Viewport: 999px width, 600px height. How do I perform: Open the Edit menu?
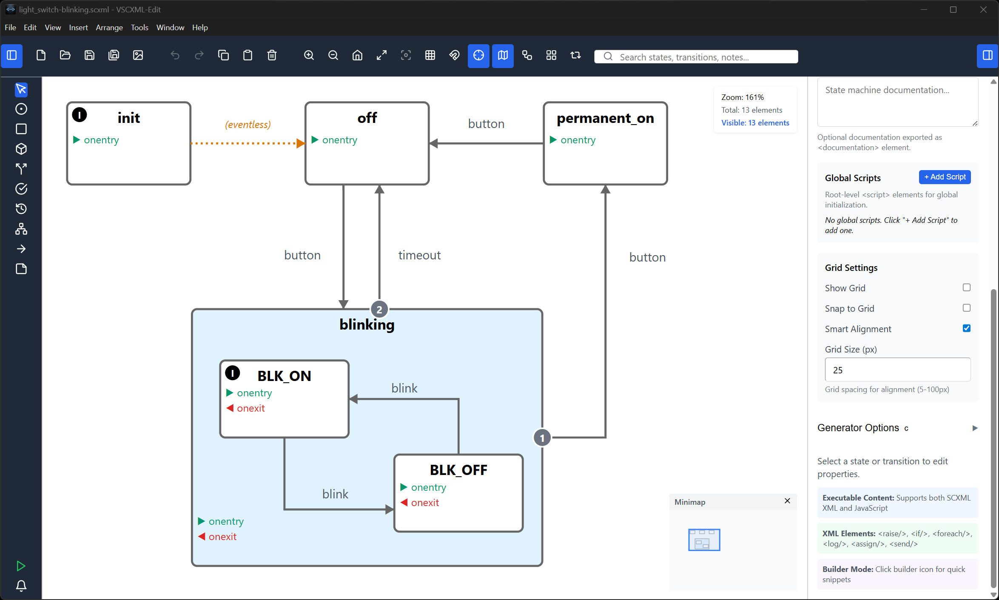click(30, 28)
